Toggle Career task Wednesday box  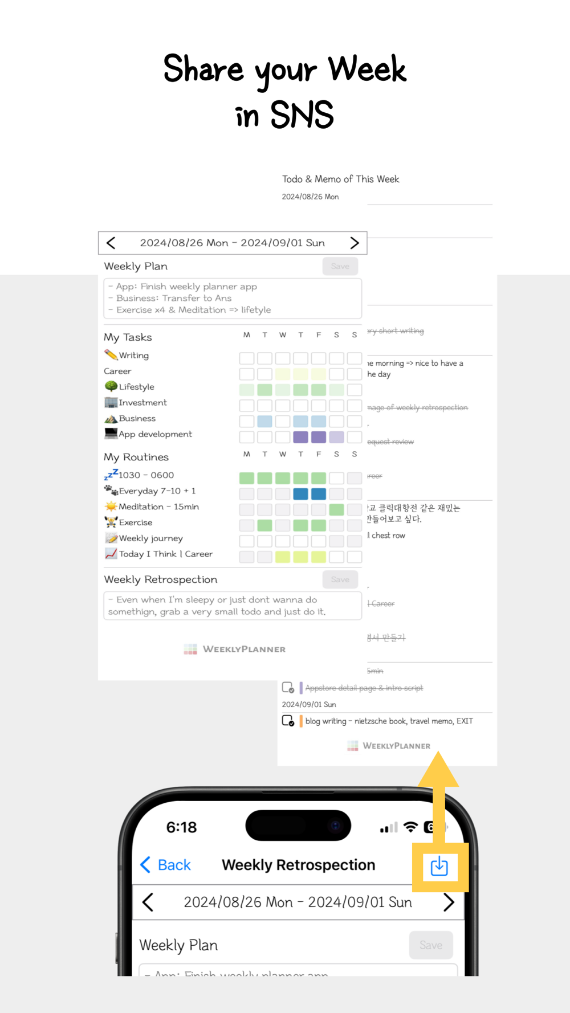tap(283, 374)
